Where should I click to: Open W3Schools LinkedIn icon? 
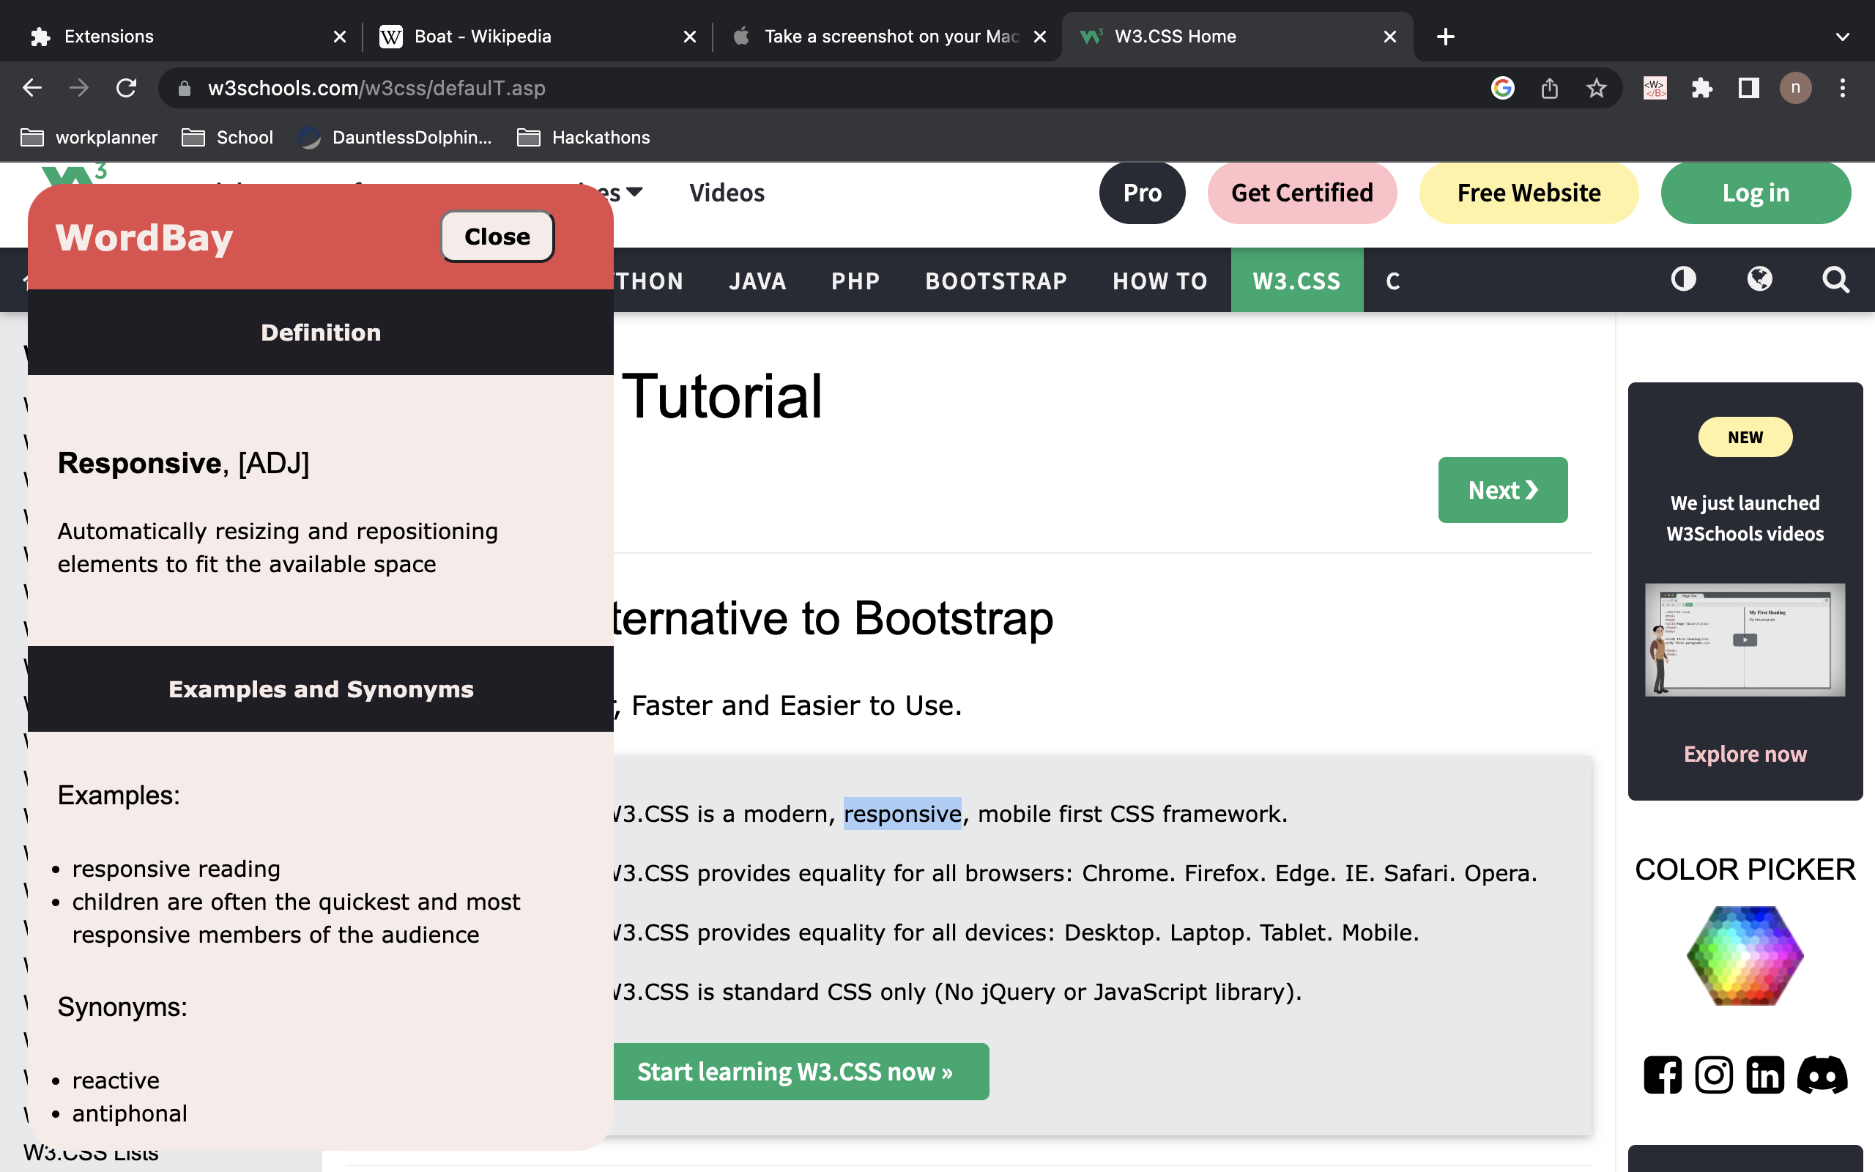click(1765, 1075)
